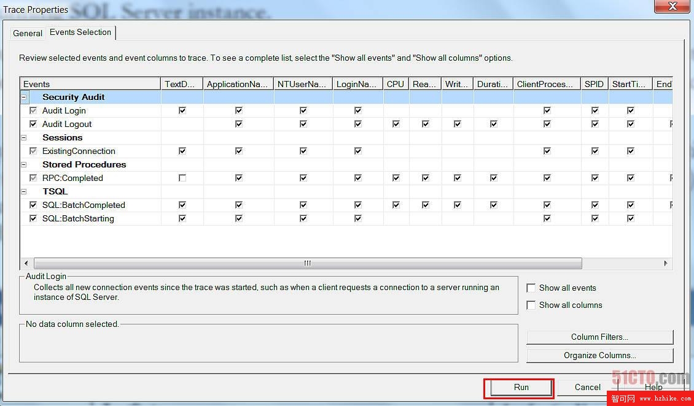Uncheck ClientProcessID for the SQL:BatchCompleted row
Viewport: 694px width, 406px height.
(x=547, y=205)
